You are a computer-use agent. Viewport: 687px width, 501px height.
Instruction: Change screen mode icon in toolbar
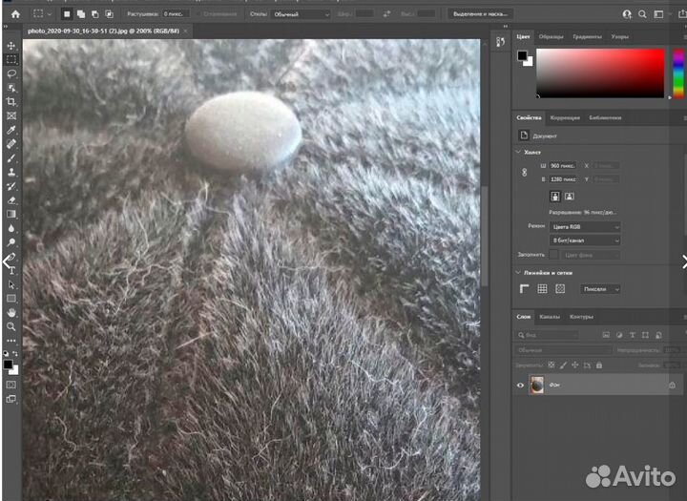pos(11,399)
